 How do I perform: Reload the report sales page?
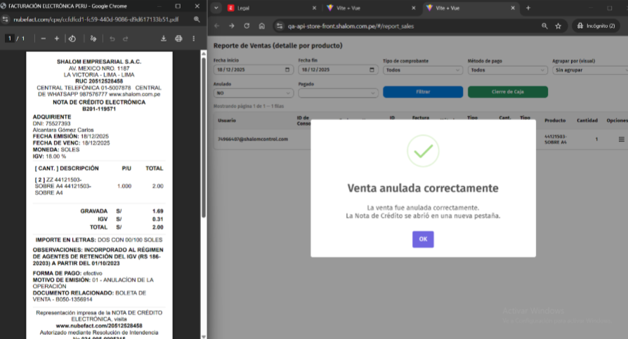pos(247,26)
